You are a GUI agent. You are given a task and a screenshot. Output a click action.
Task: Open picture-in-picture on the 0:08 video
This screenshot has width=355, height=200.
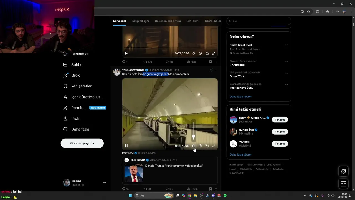[207, 53]
